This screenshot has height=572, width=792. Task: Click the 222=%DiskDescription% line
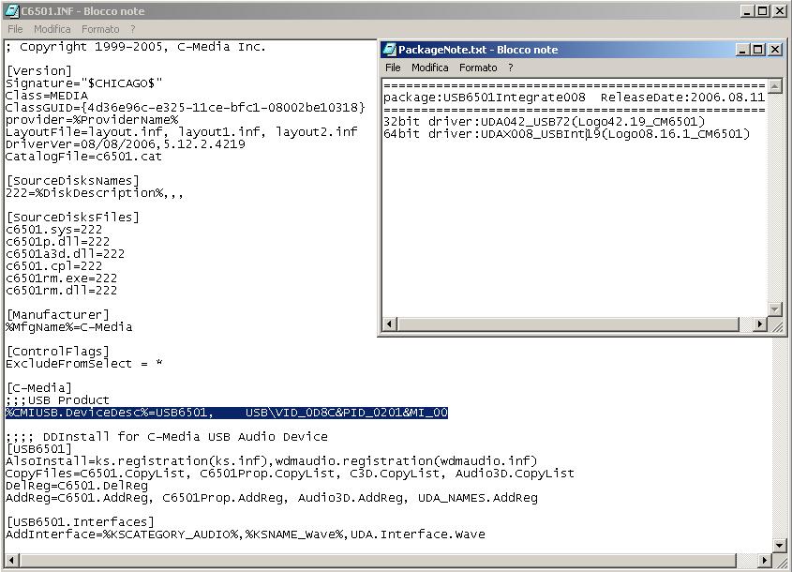tap(95, 193)
